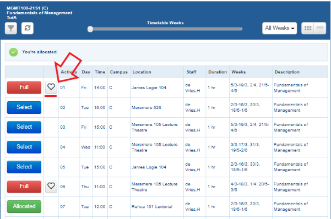
Task: Toggle heart on activity 06
Action: pos(51,187)
